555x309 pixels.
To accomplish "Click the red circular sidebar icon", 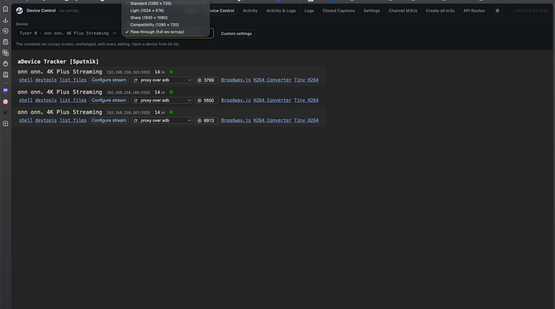I will (6, 101).
